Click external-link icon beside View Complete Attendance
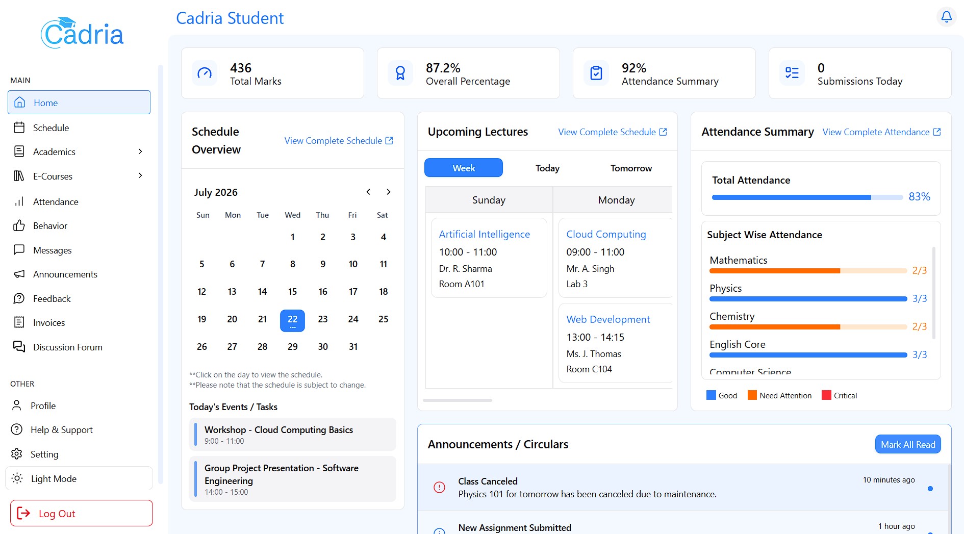Image resolution: width=964 pixels, height=534 pixels. (x=936, y=132)
